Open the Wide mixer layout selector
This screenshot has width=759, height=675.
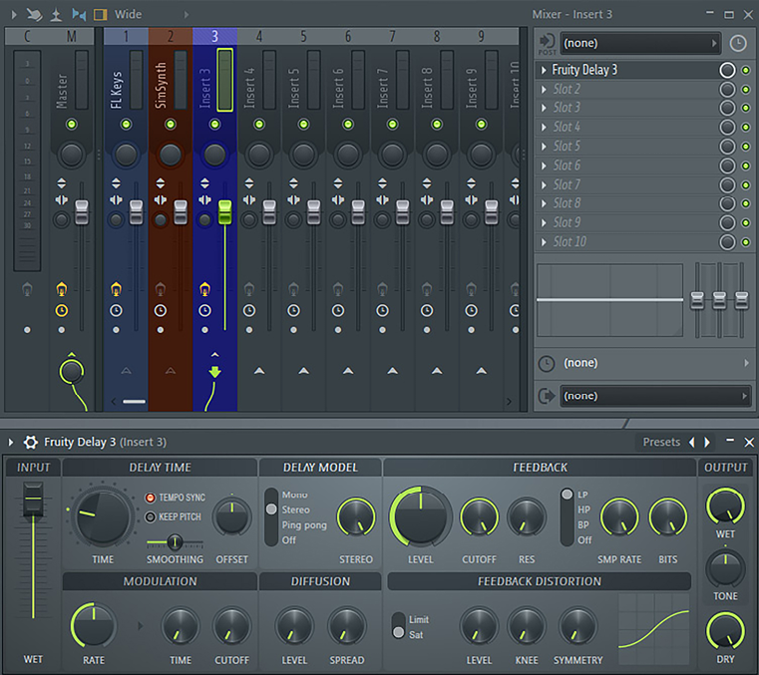coord(128,15)
